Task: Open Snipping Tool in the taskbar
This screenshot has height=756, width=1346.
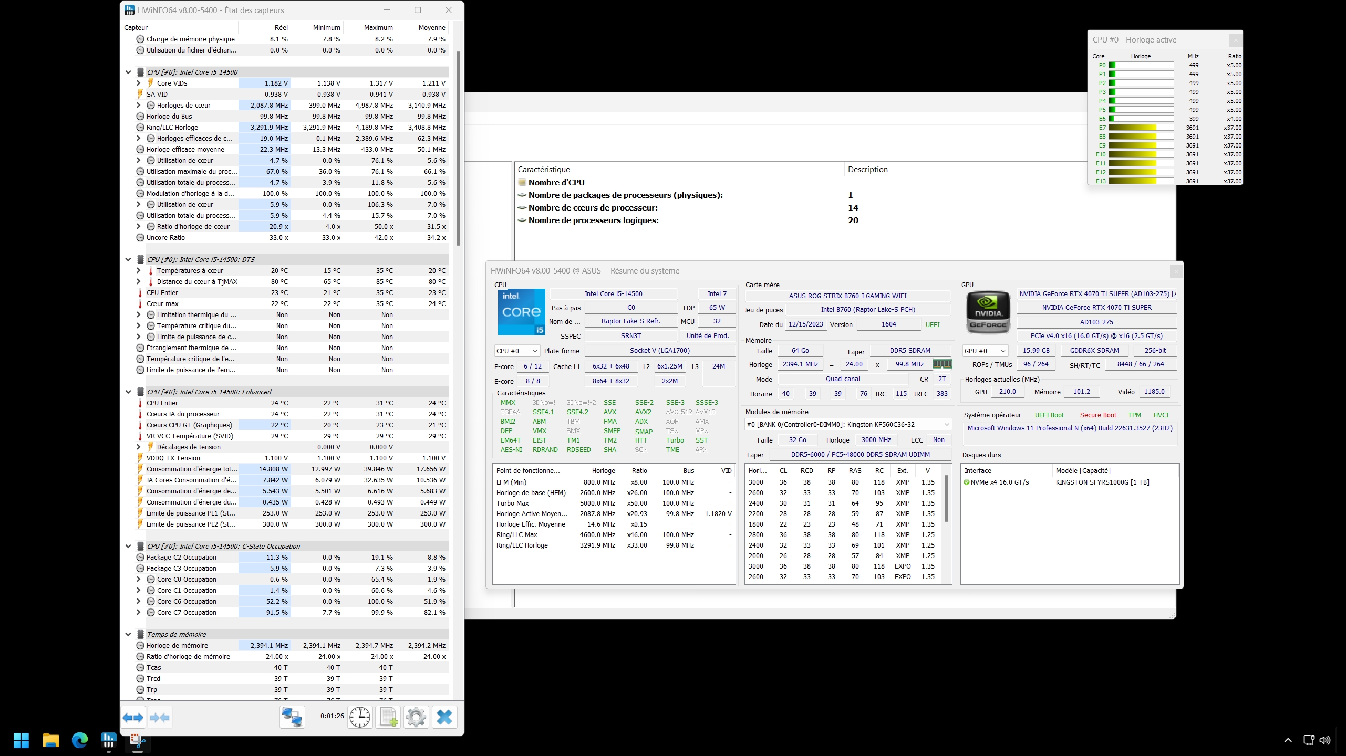Action: (138, 740)
